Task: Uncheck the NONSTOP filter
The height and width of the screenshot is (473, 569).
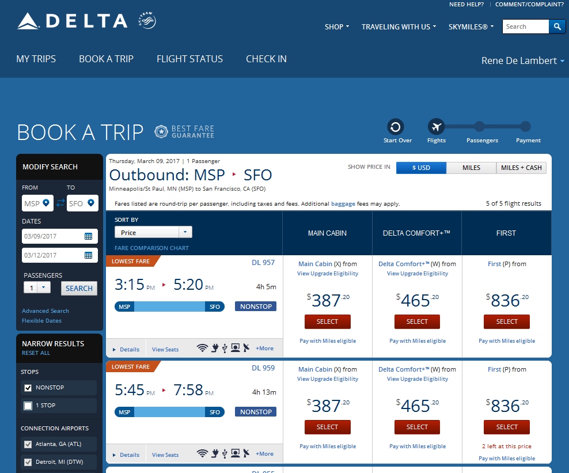Action: click(x=28, y=388)
